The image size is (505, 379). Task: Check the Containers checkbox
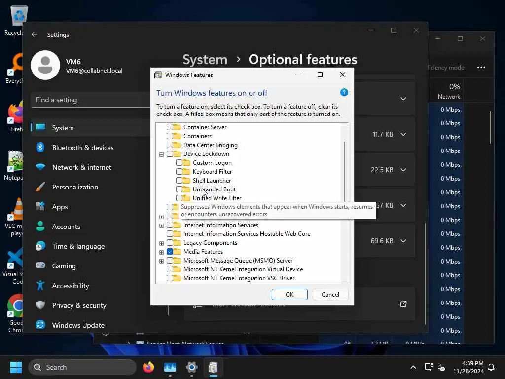pyautogui.click(x=170, y=136)
